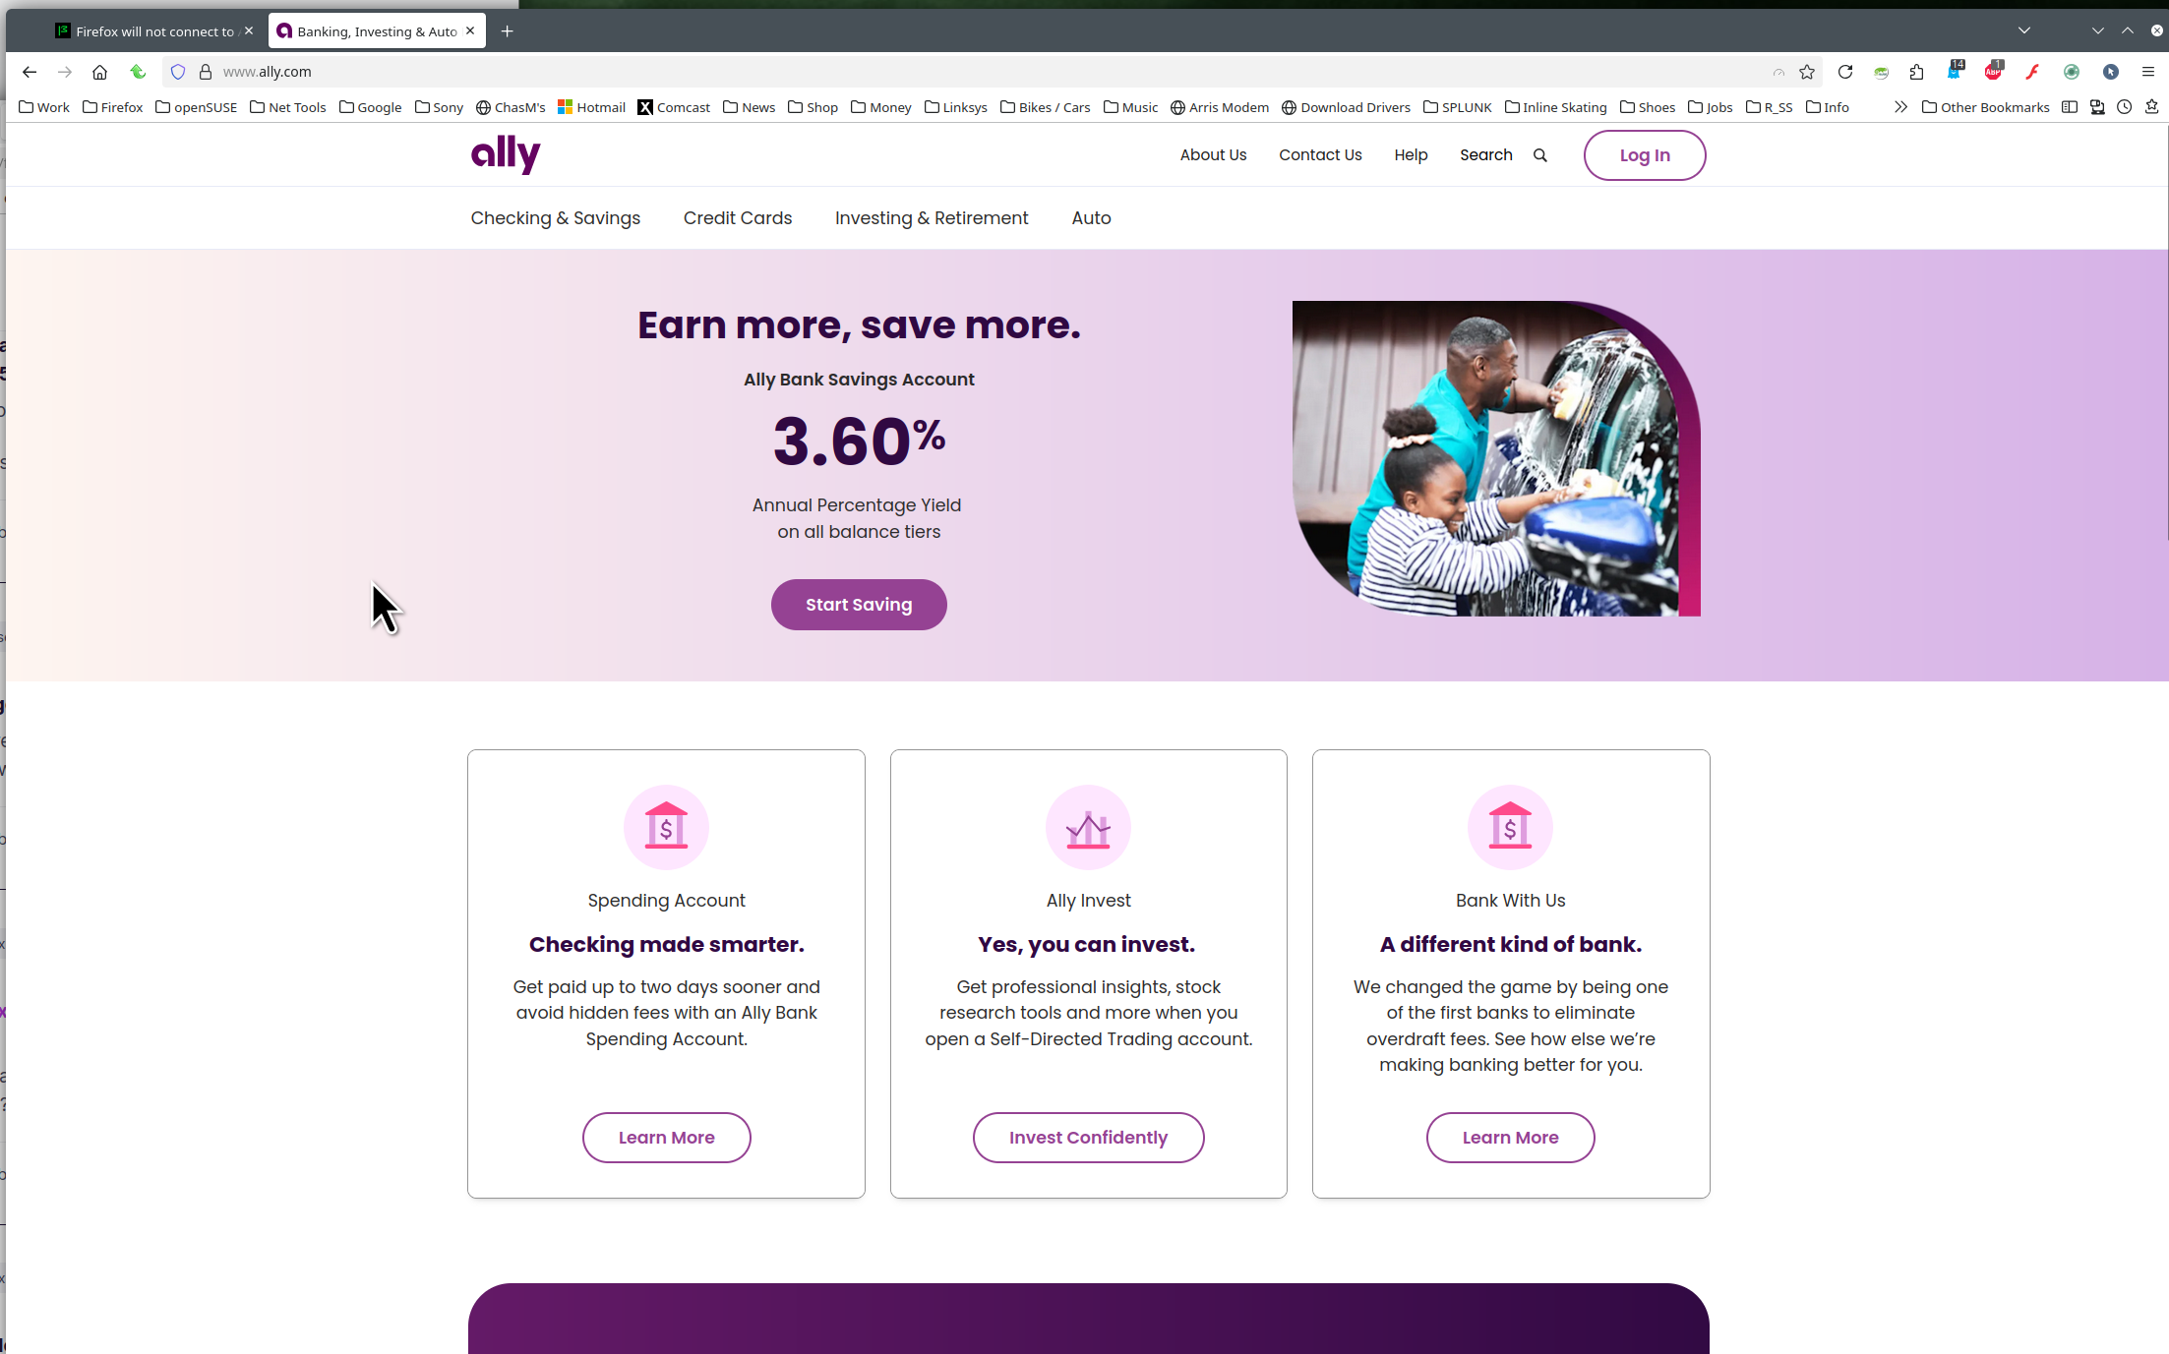Expand Checking & Savings menu

555,218
